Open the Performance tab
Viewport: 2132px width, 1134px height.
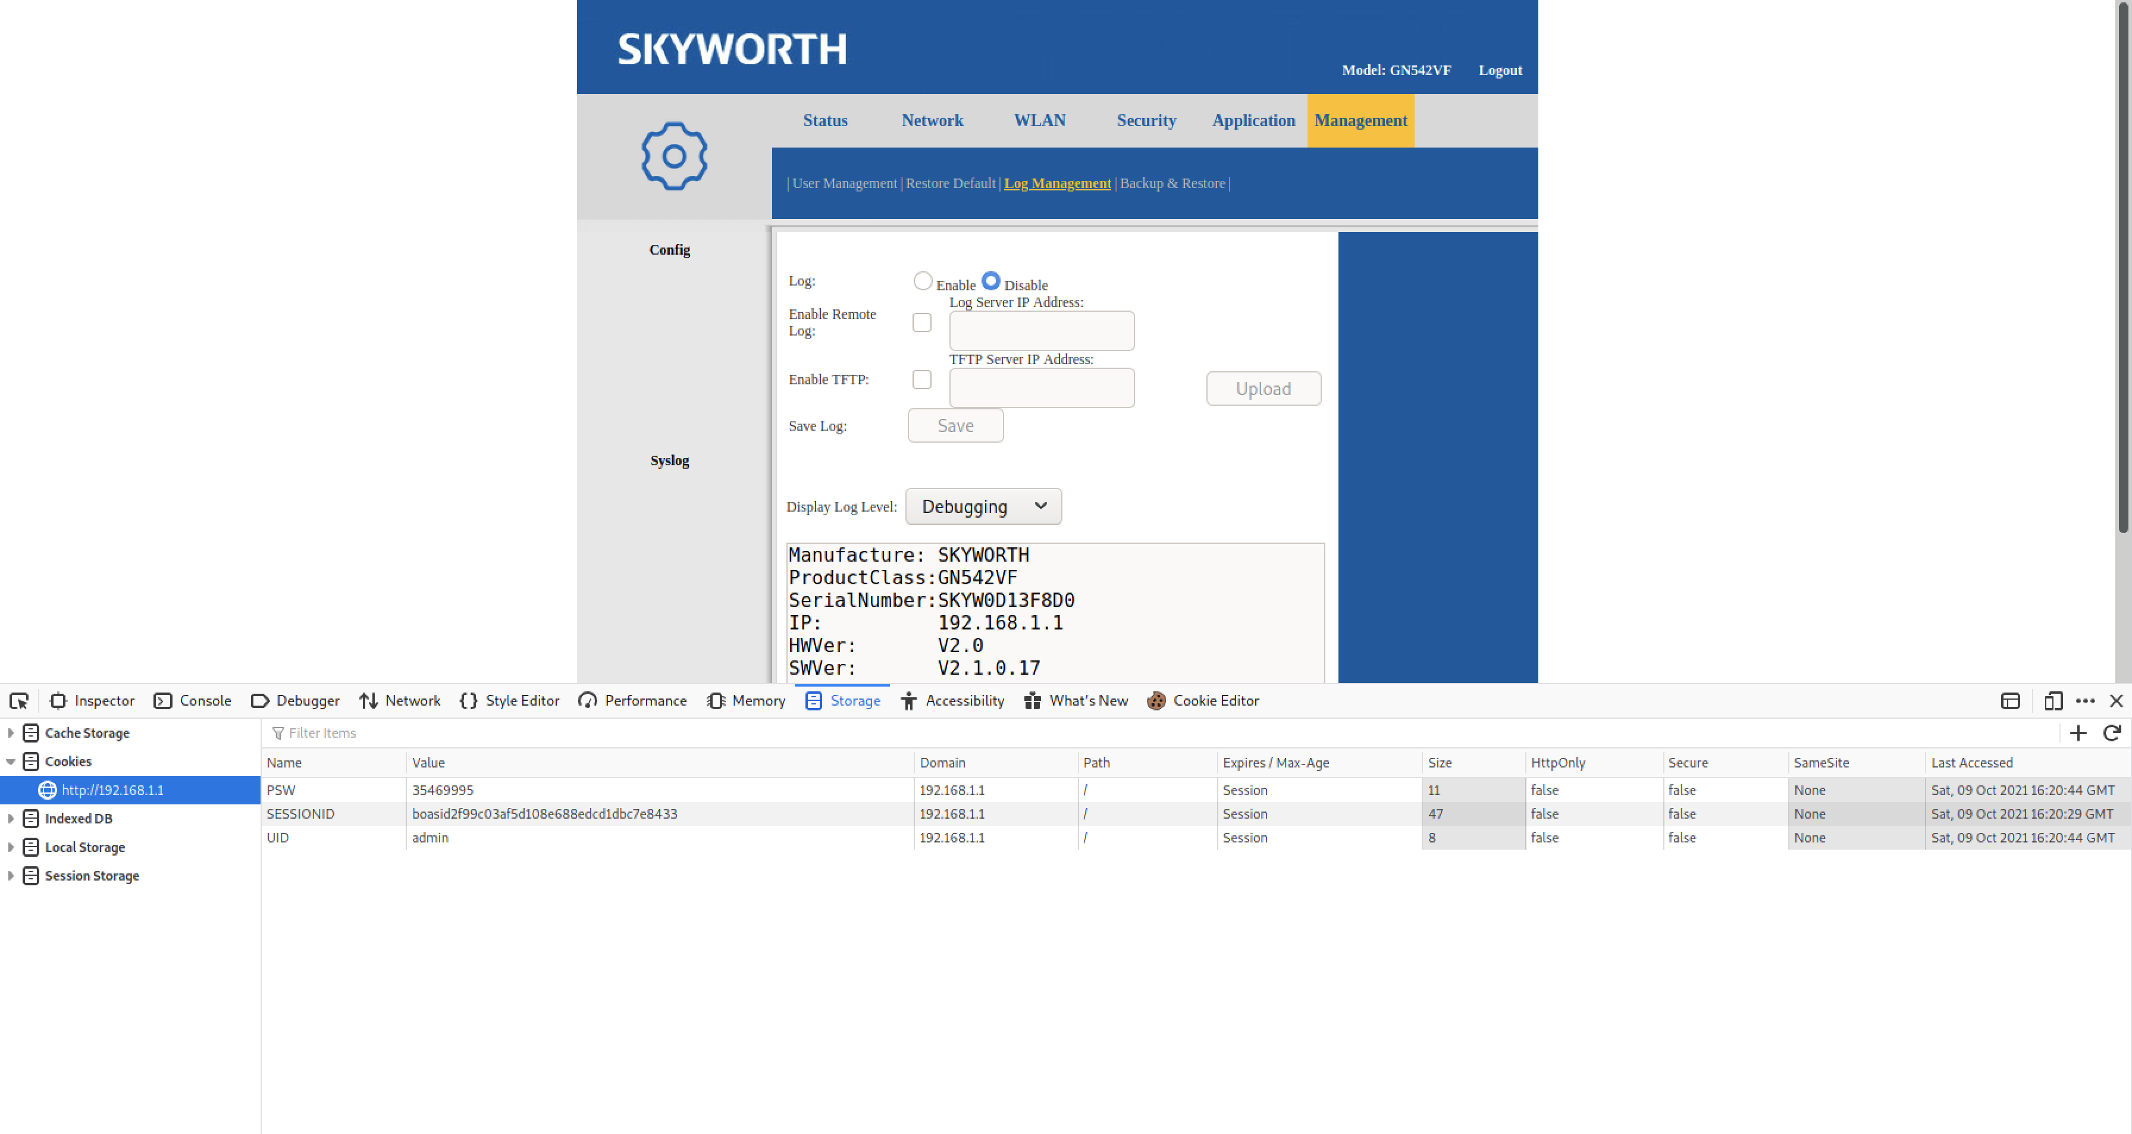coord(633,701)
